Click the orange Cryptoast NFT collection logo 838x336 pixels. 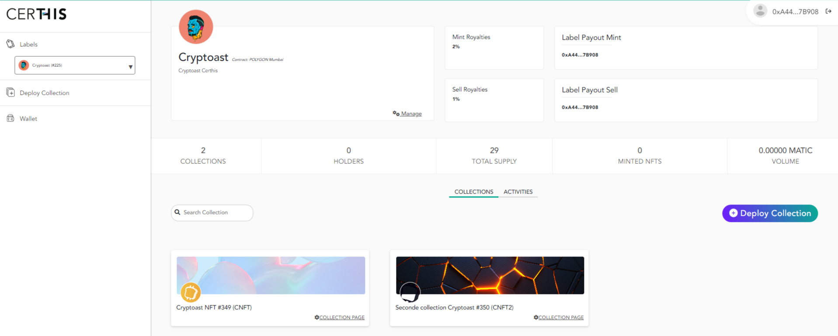click(191, 293)
